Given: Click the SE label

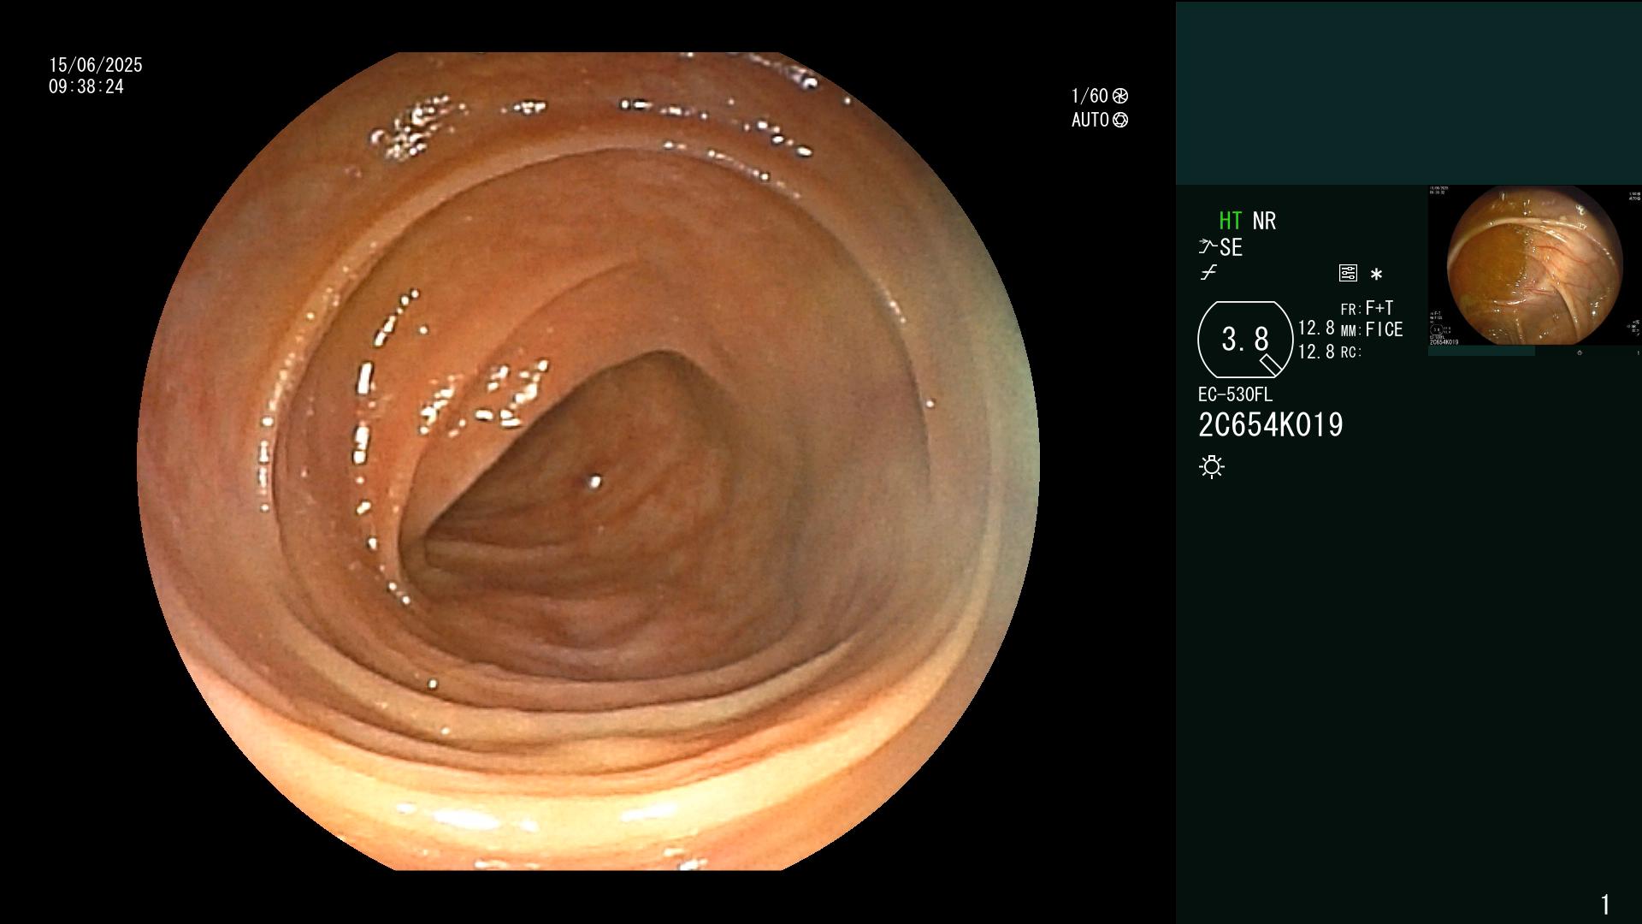Looking at the screenshot, I should (1231, 248).
